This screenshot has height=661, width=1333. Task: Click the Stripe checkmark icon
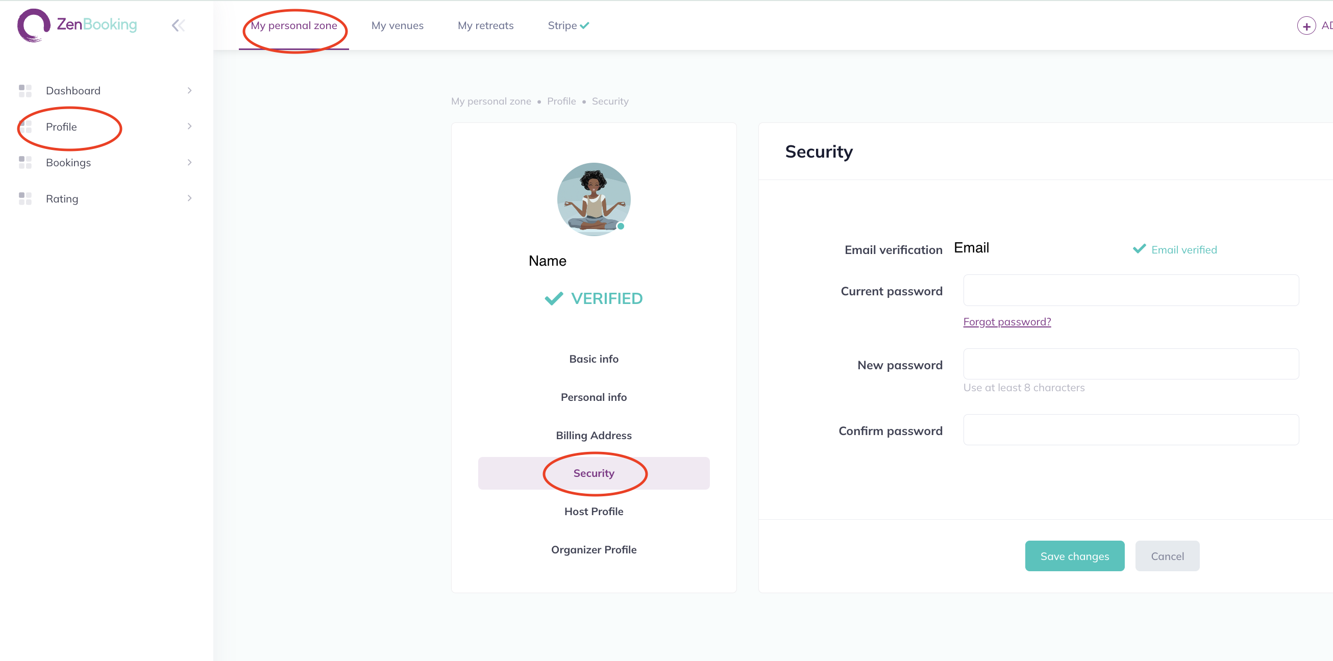pyautogui.click(x=585, y=26)
